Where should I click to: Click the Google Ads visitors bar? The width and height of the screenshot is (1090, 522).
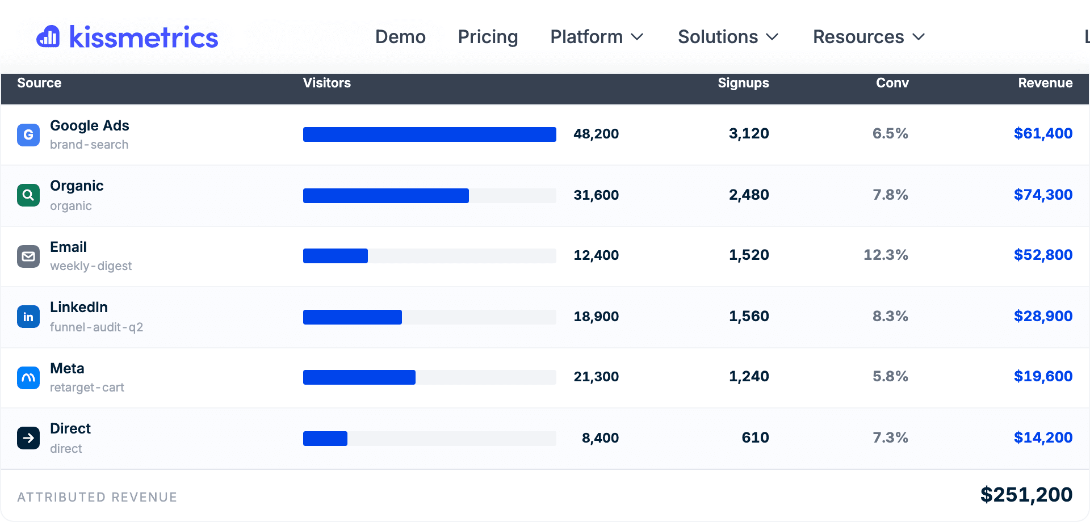pos(430,134)
